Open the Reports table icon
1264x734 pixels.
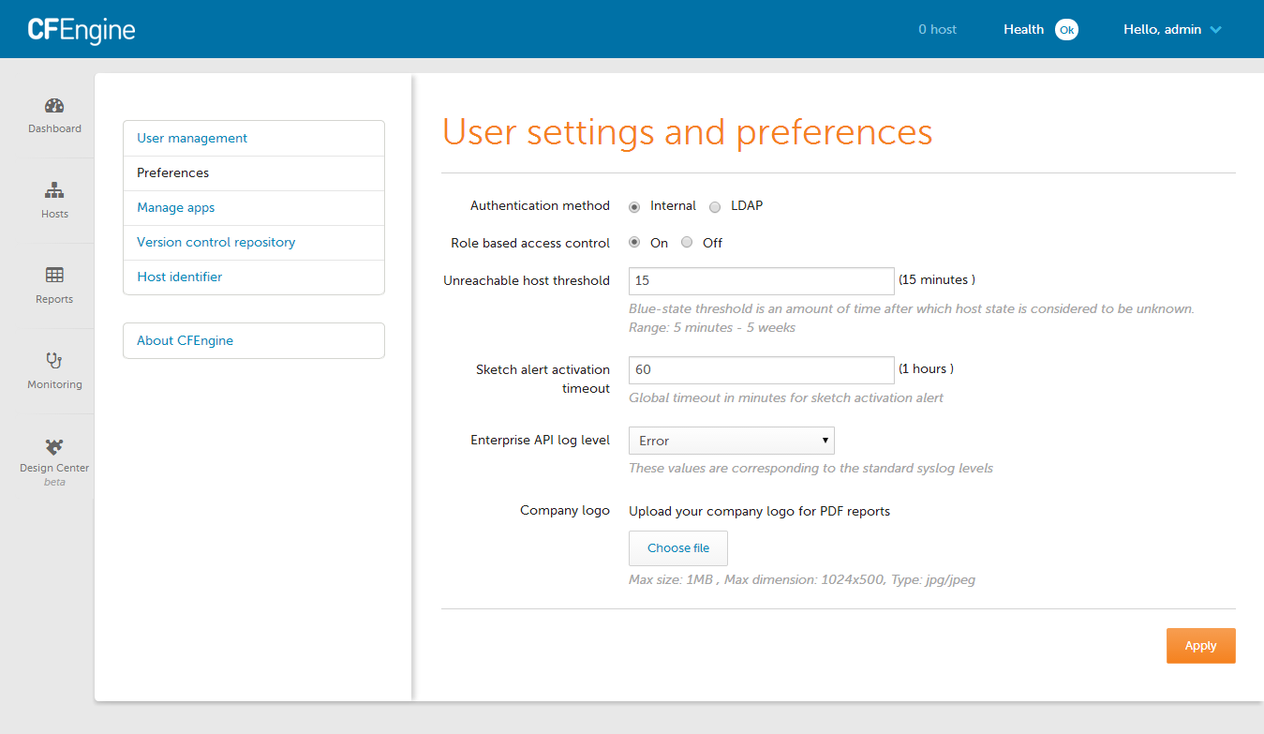[x=54, y=276]
